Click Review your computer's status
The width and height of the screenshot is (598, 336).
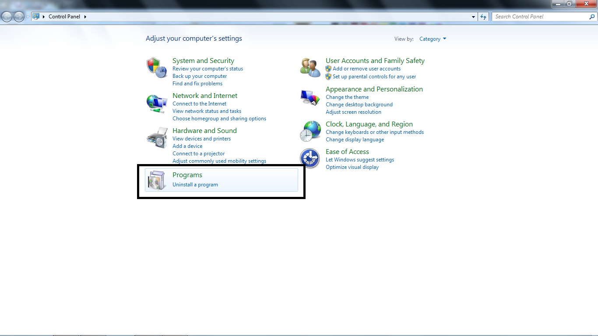tap(208, 69)
